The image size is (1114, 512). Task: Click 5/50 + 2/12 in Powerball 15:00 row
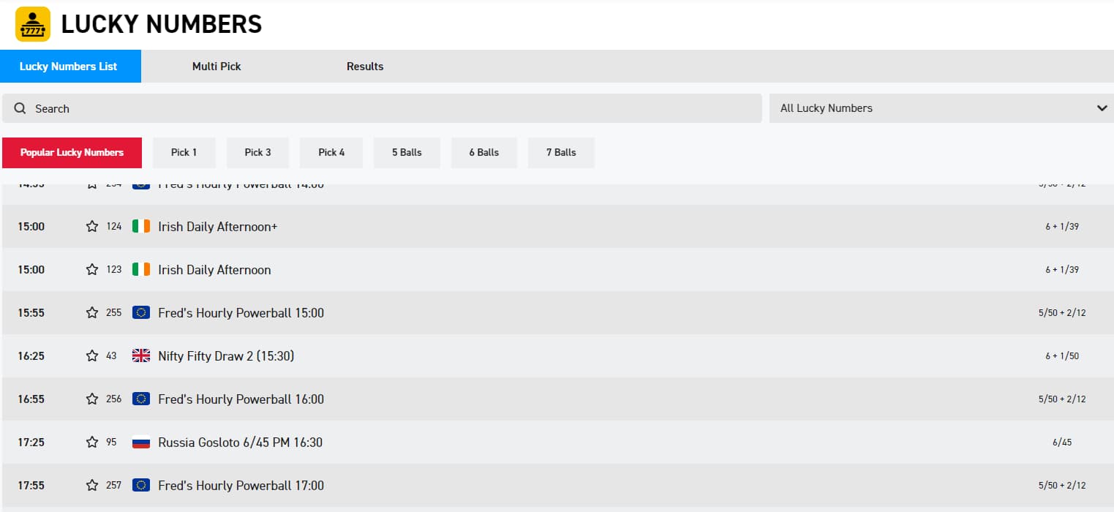tap(1062, 313)
